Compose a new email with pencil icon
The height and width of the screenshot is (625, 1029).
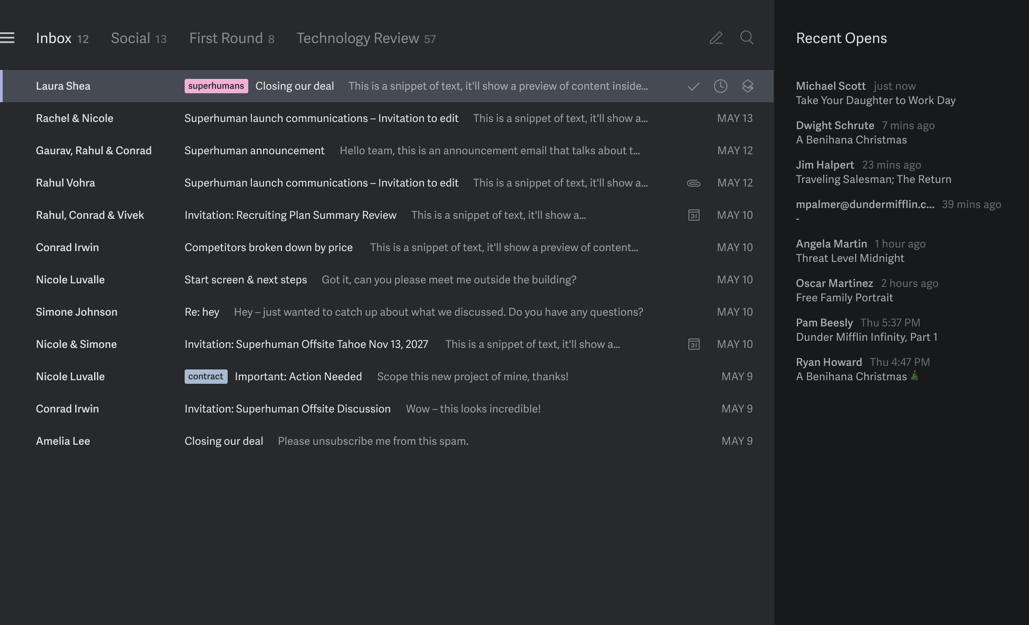tap(716, 38)
